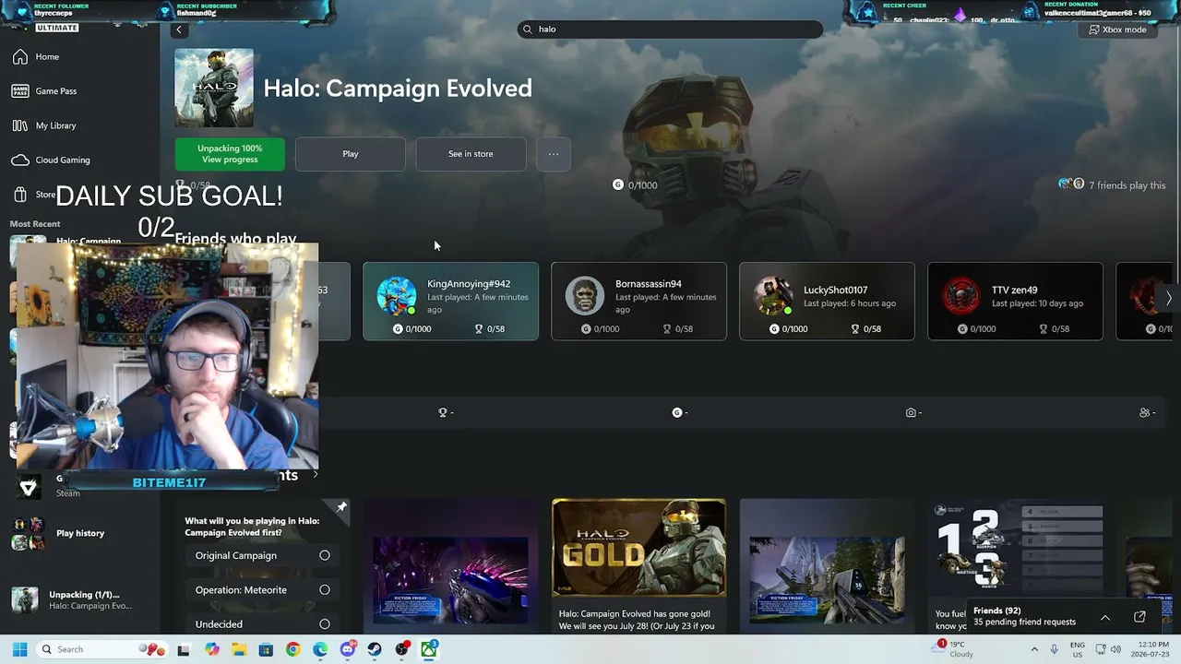Viewport: 1181px width, 664px height.
Task: Pop out Friends panel window
Action: (1139, 617)
